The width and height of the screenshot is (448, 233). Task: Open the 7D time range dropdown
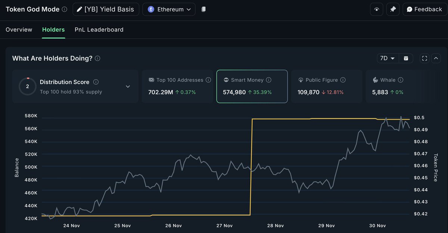[x=388, y=58]
